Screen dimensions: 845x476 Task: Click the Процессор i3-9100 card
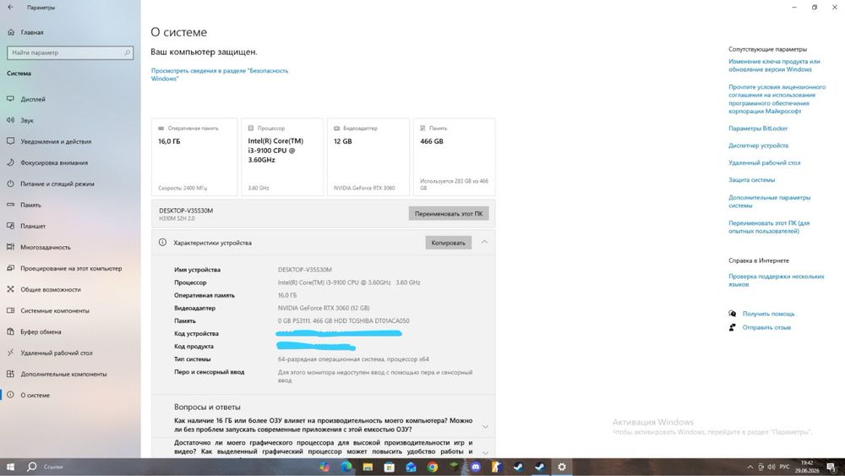282,157
